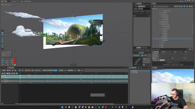
Task: Click the red key button beside Scale values
Action: point(15,63)
